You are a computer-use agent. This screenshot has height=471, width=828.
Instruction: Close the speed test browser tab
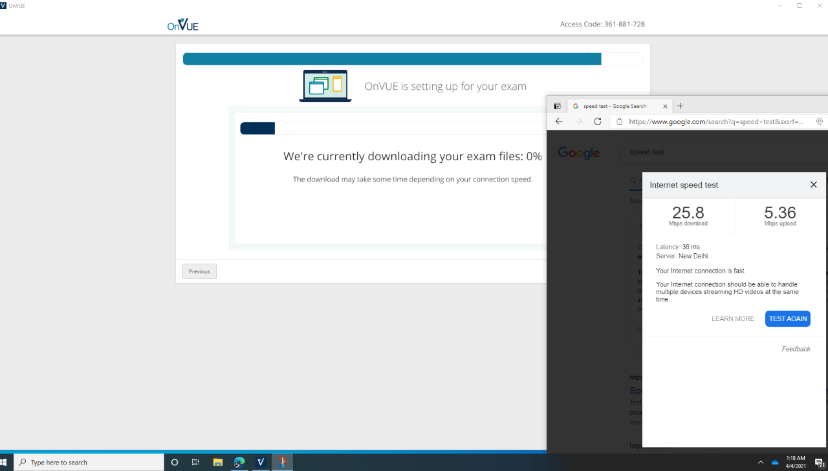click(665, 106)
